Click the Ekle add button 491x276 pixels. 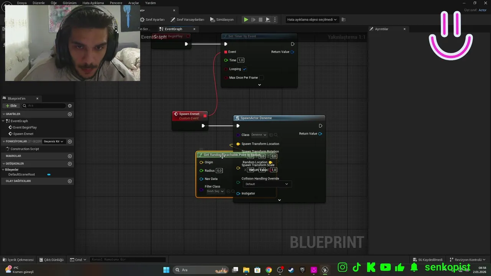(11, 106)
